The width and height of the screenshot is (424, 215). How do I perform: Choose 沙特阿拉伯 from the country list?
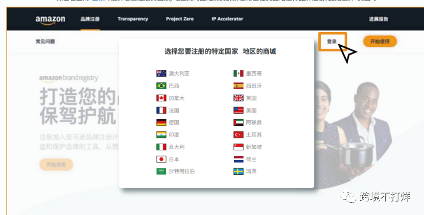click(182, 171)
